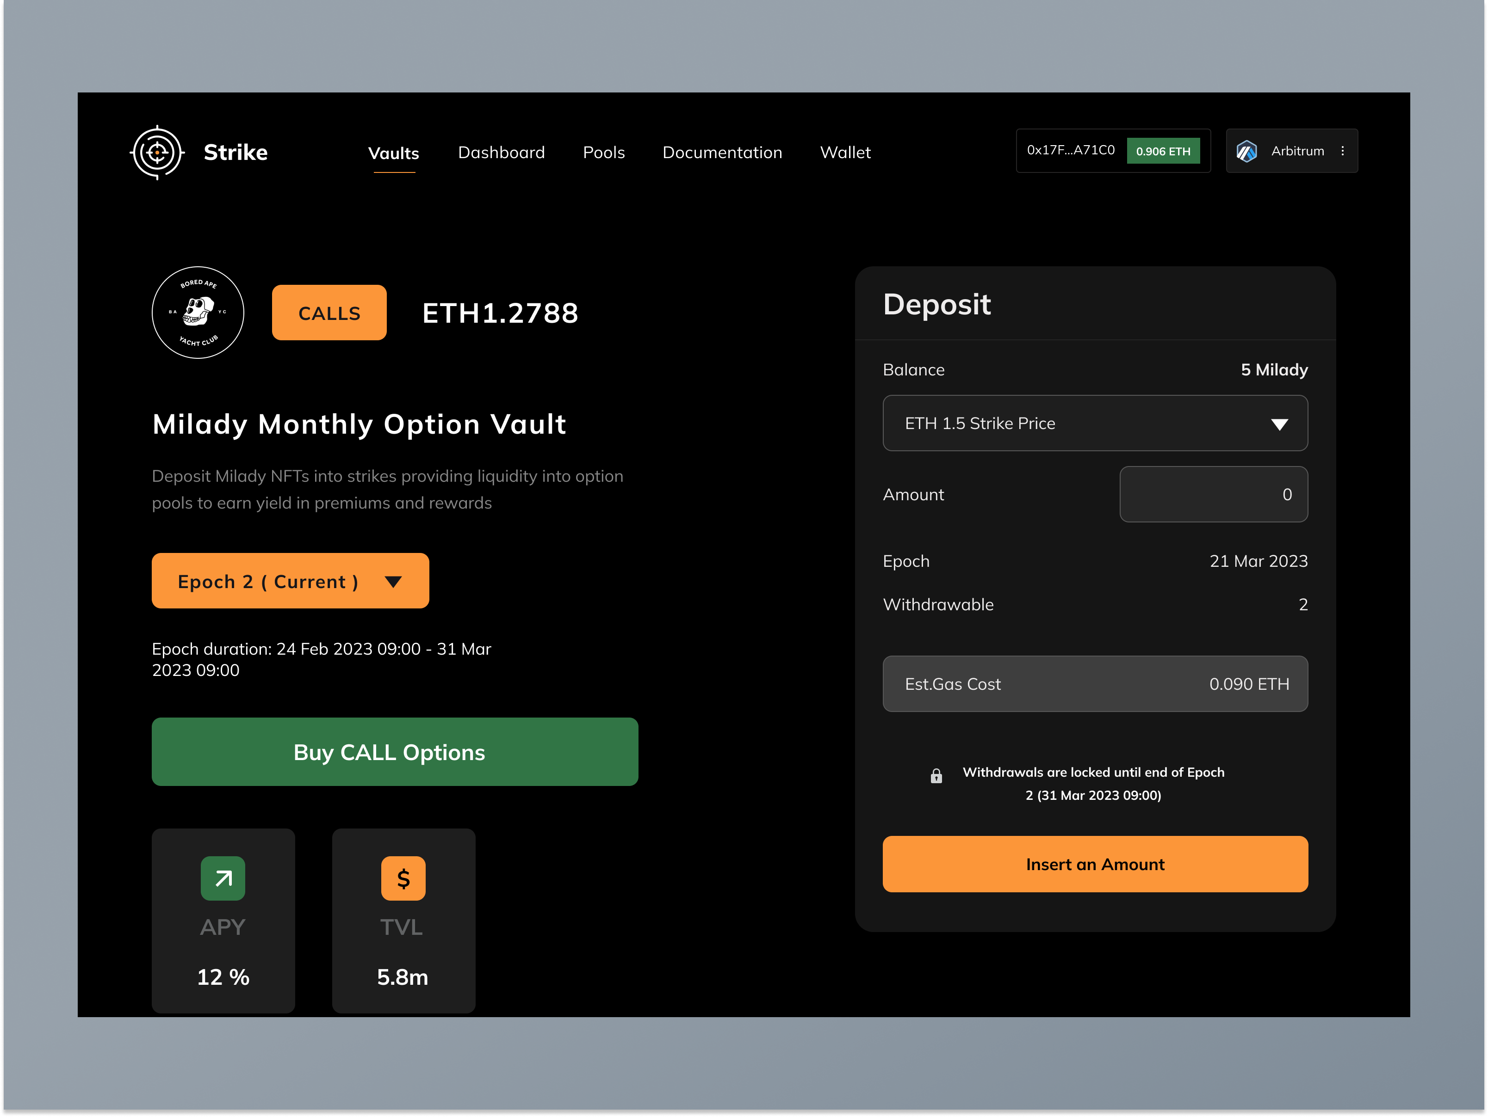Click the Withdrawable label
The width and height of the screenshot is (1488, 1117).
(938, 605)
